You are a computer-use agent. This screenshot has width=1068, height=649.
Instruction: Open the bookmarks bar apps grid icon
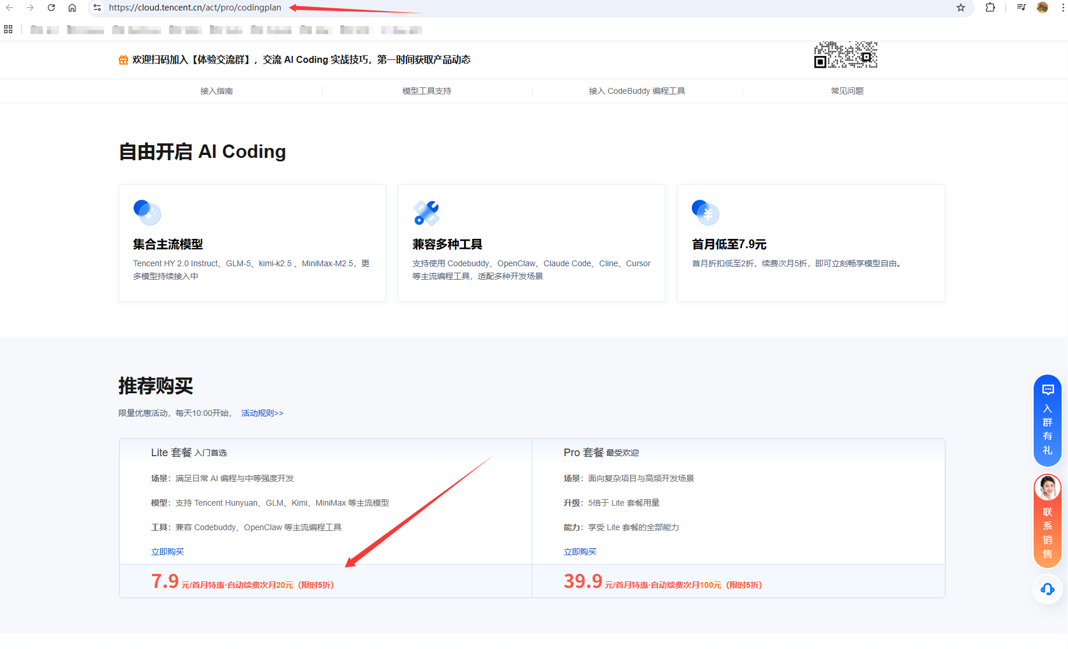point(8,29)
